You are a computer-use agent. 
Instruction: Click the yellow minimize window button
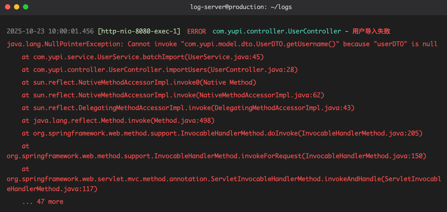[17, 7]
